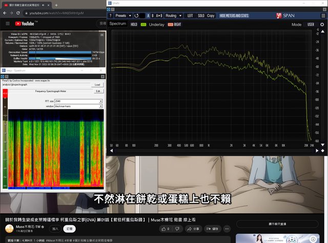Click the Underlay selector in SPAN

pyautogui.click(x=156, y=25)
